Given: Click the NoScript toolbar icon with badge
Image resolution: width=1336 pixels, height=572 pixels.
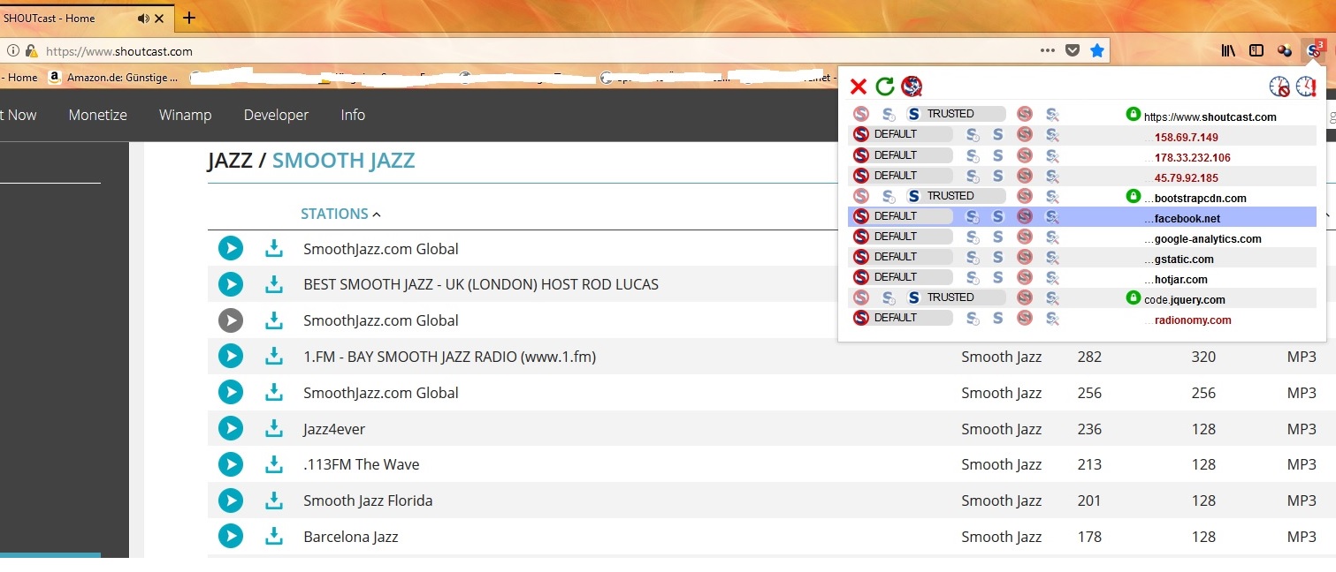Looking at the screenshot, I should click(1314, 50).
